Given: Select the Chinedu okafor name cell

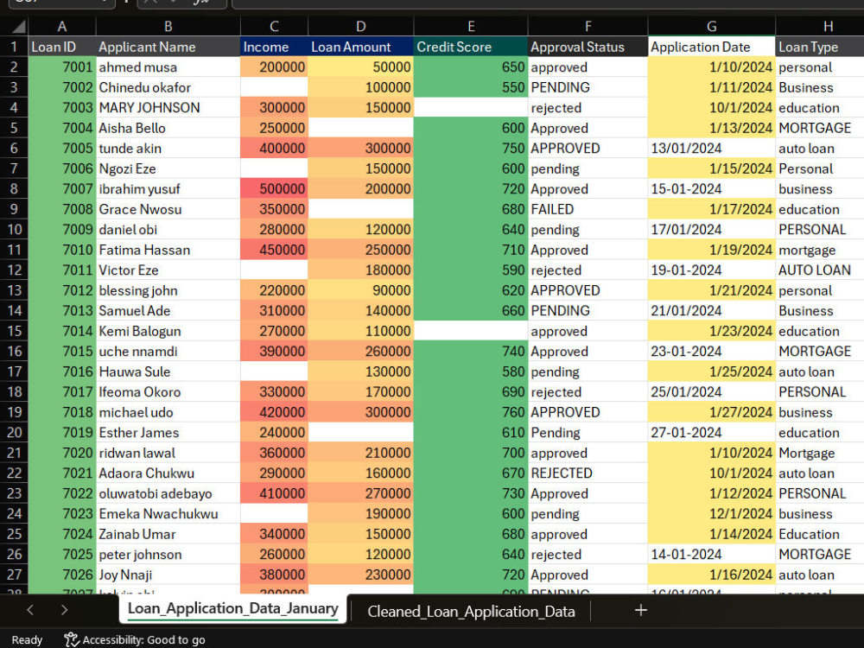Looking at the screenshot, I should 168,87.
